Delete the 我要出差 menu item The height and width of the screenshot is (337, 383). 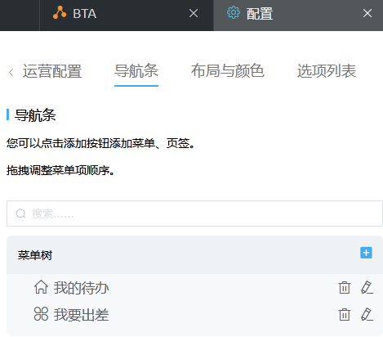coord(345,314)
